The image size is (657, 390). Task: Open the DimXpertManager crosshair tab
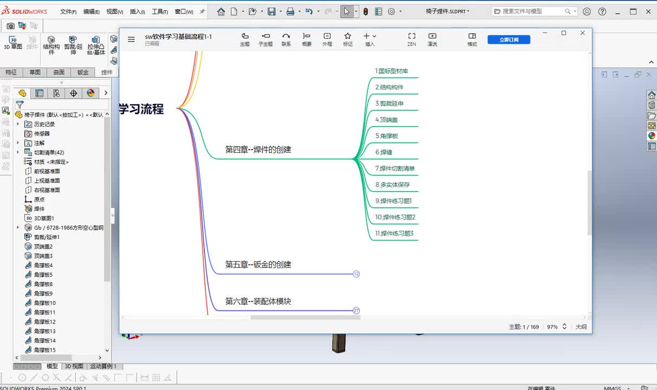[74, 93]
